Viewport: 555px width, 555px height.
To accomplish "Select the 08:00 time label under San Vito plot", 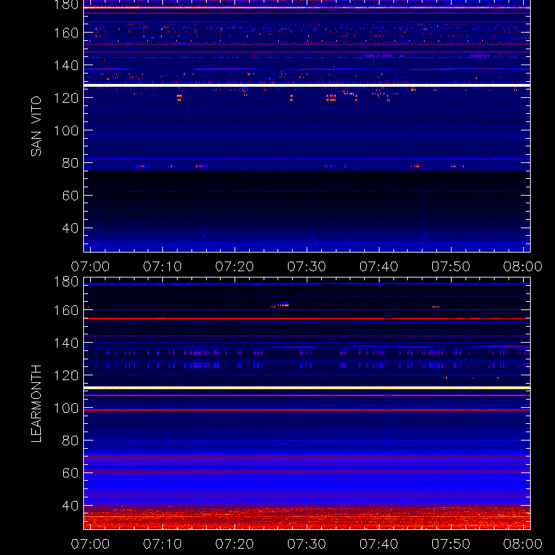I will 523,266.
